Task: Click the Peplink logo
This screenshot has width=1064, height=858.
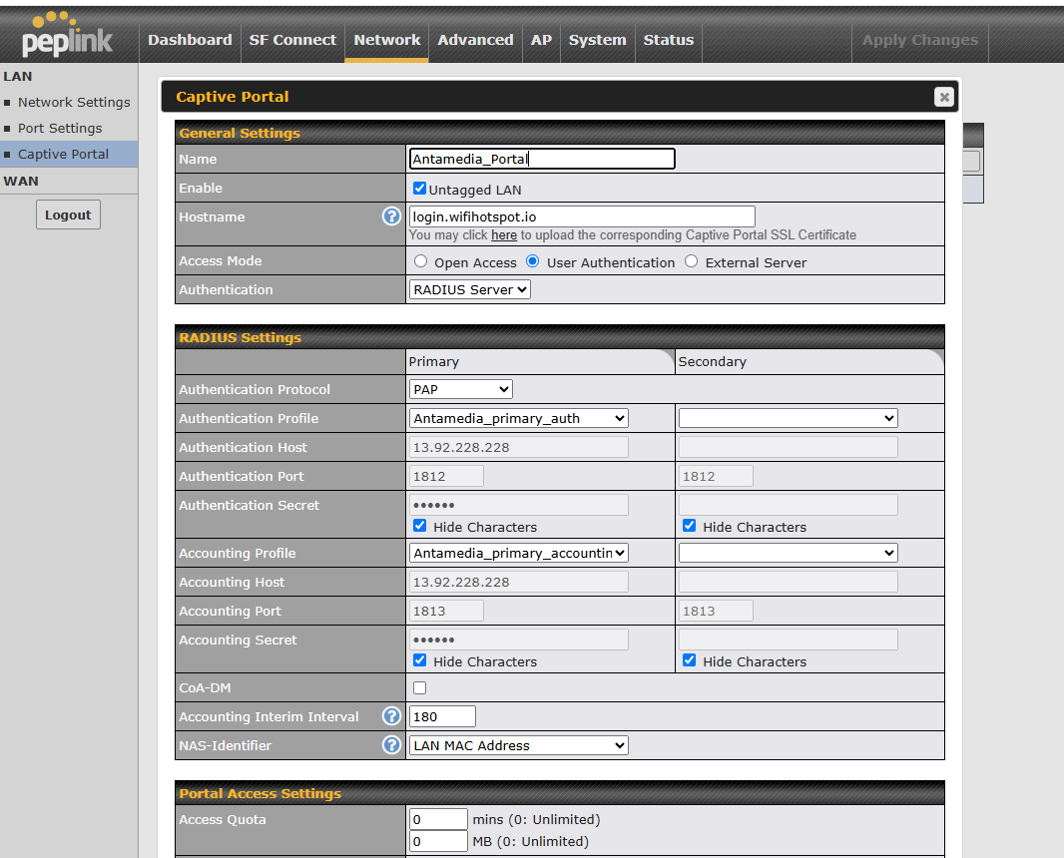Action: (x=68, y=35)
